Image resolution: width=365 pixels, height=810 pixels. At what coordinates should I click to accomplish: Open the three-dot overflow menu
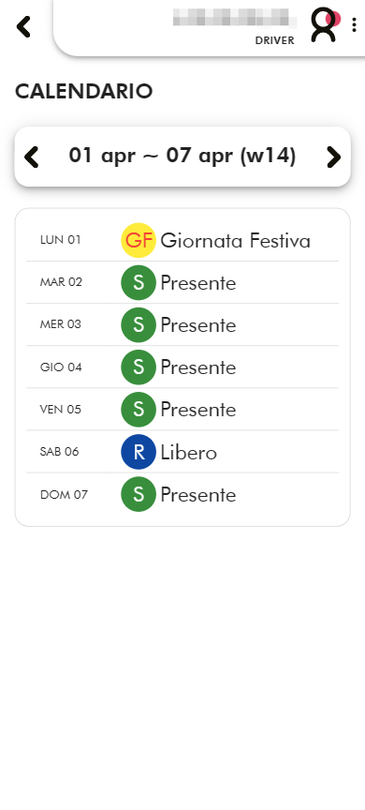click(354, 24)
